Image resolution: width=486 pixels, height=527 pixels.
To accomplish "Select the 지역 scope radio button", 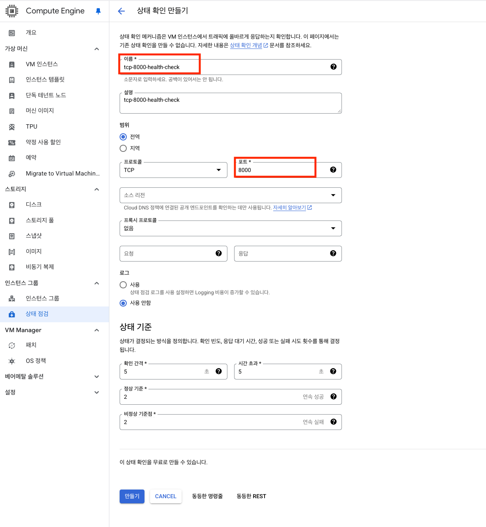I will pyautogui.click(x=123, y=148).
